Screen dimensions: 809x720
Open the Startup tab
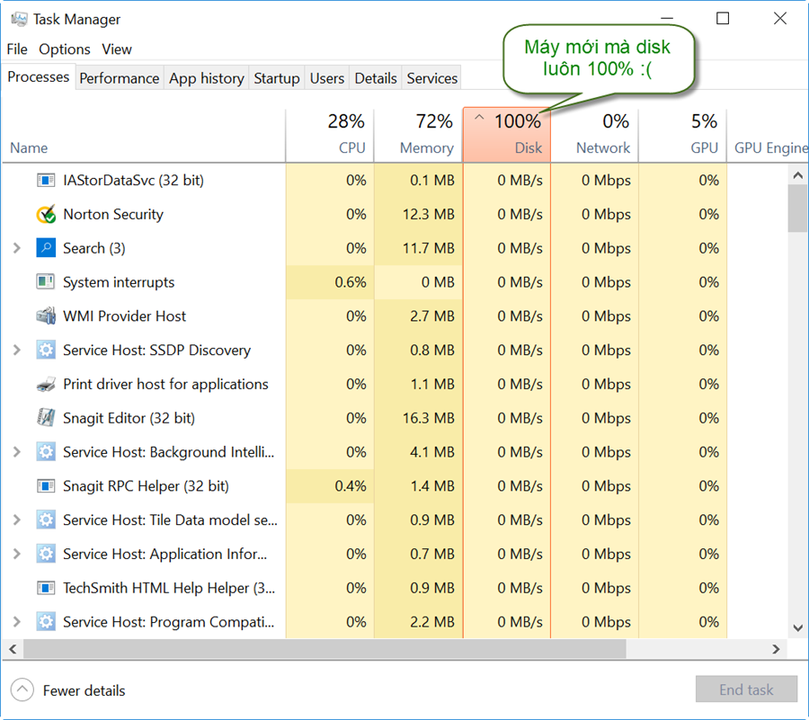pos(276,78)
